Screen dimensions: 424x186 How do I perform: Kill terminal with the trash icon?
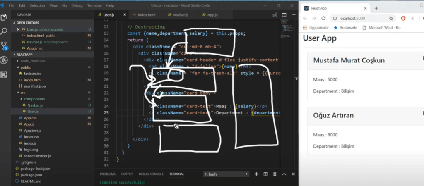(x=275, y=174)
